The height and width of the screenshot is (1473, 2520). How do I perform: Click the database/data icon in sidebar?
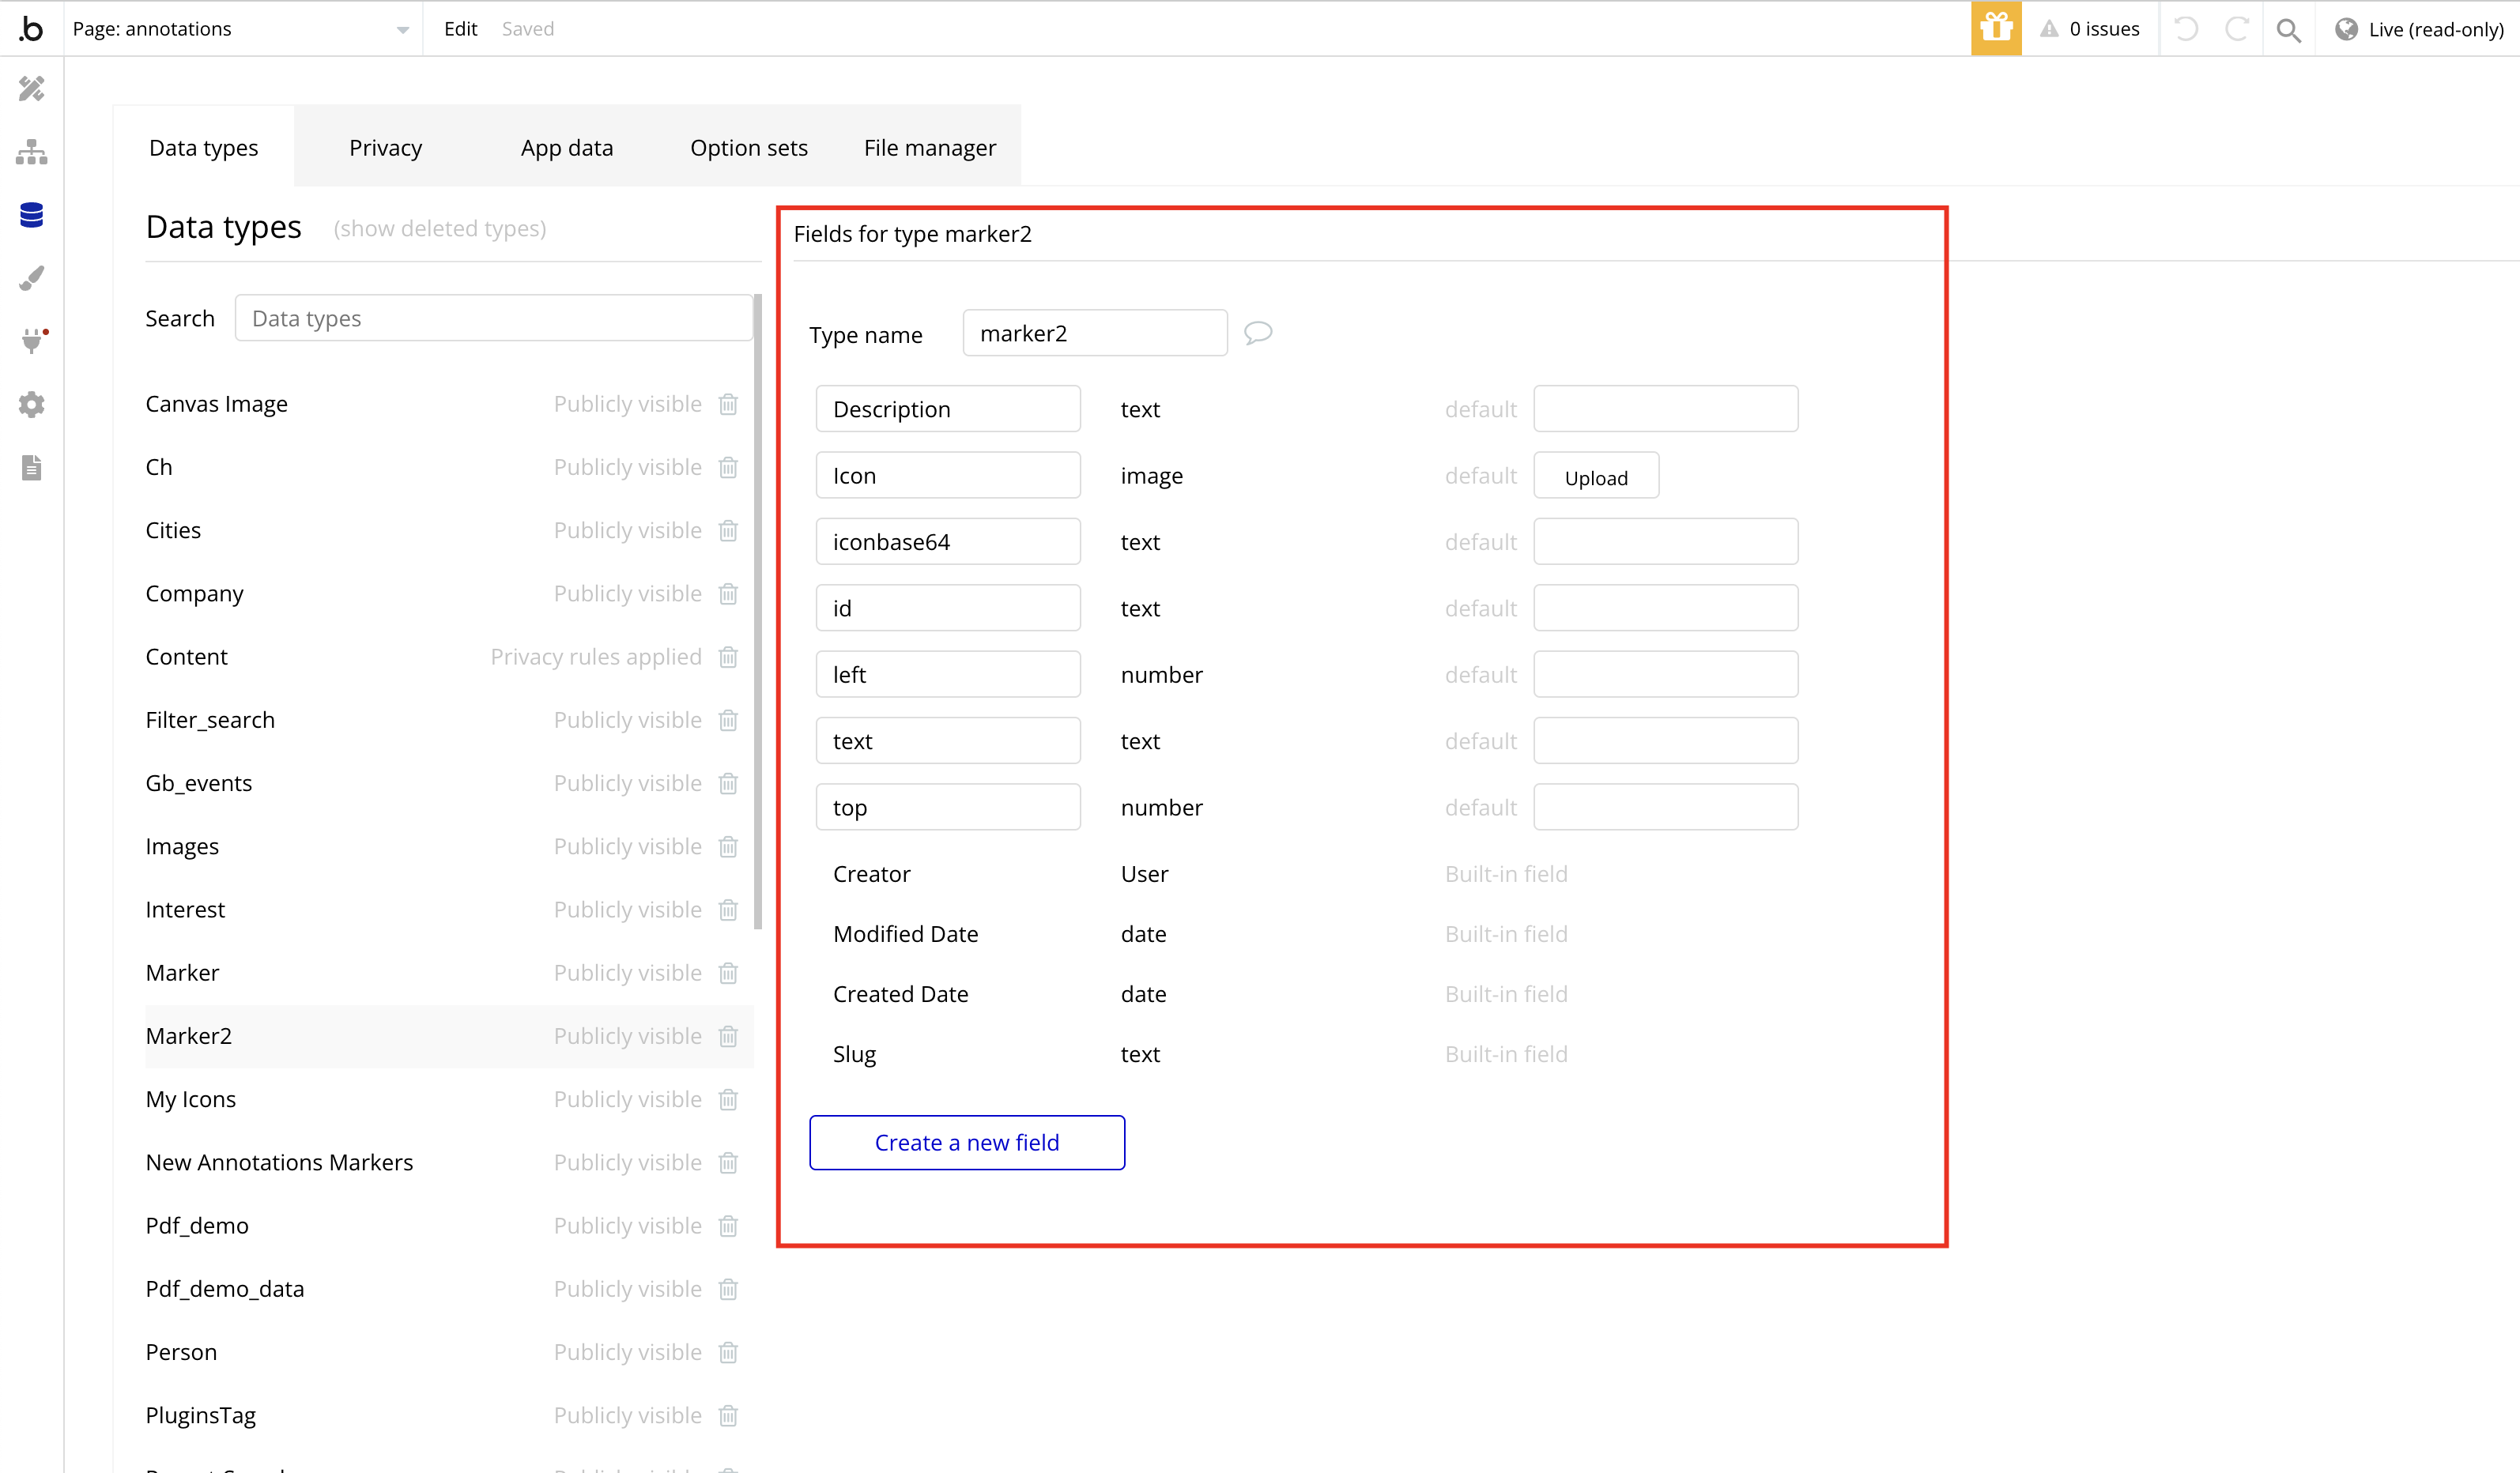33,216
